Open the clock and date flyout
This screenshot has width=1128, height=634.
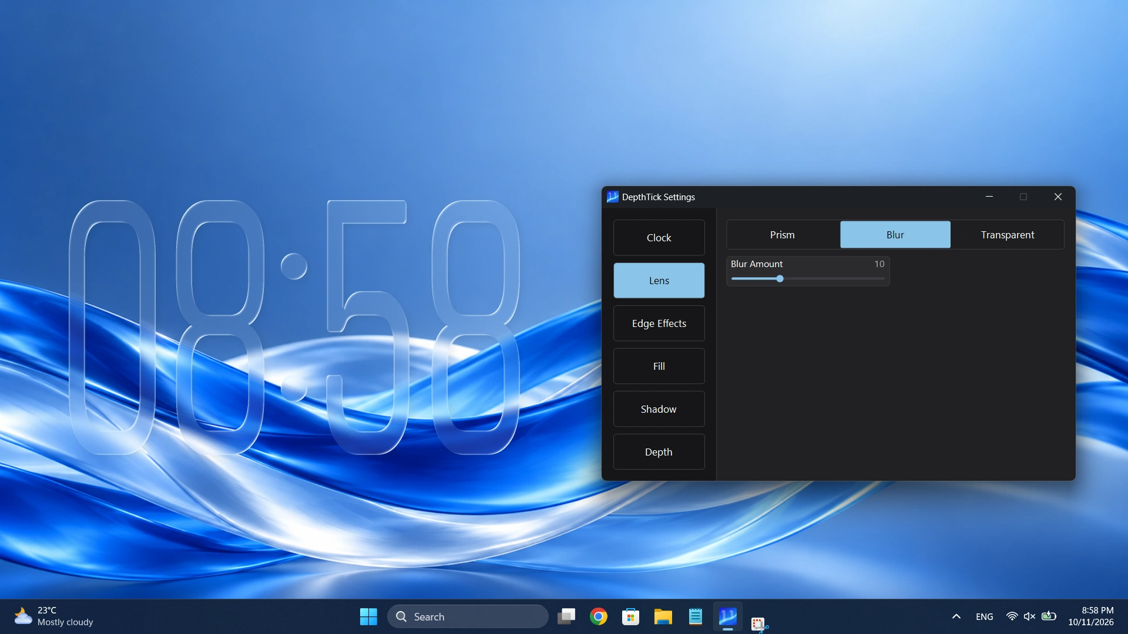pos(1091,616)
